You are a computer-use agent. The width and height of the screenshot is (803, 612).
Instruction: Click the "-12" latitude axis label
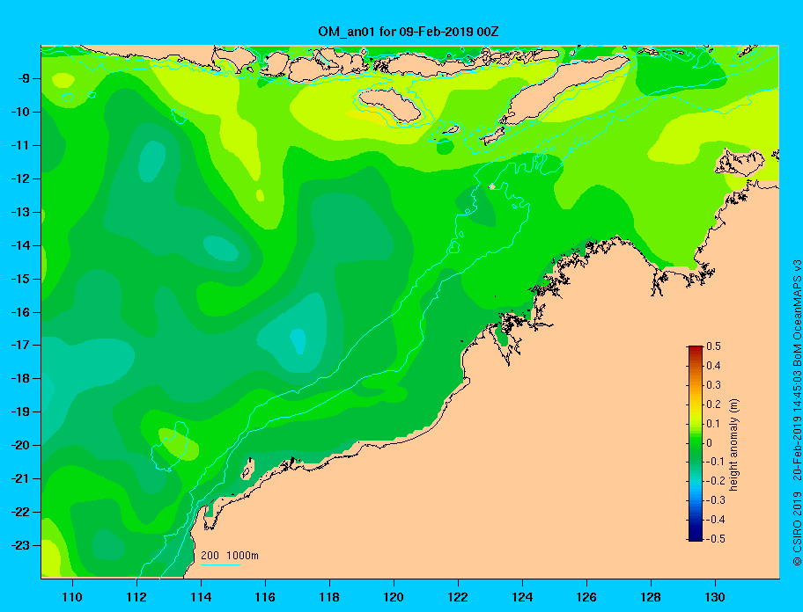point(19,178)
